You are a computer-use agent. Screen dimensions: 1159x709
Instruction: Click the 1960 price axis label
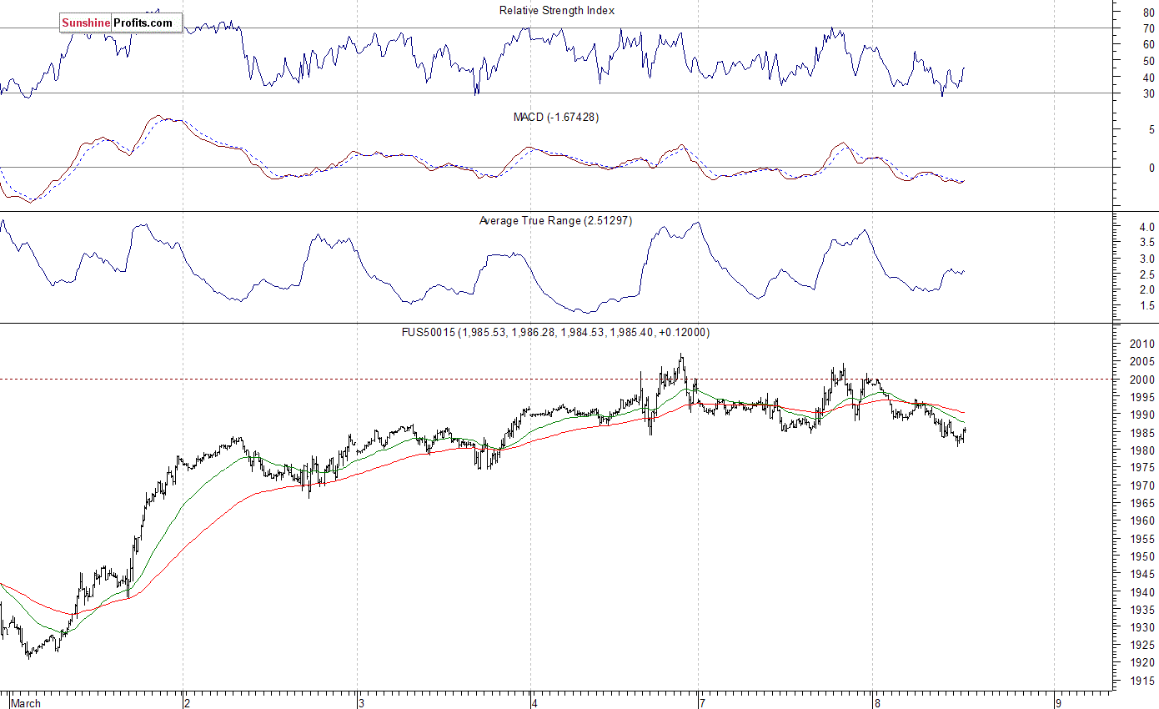[1143, 521]
